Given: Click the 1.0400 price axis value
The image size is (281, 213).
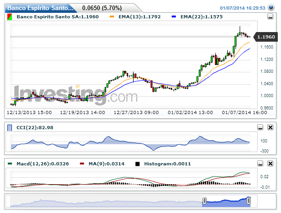Looking at the screenshot, I should (267, 83).
